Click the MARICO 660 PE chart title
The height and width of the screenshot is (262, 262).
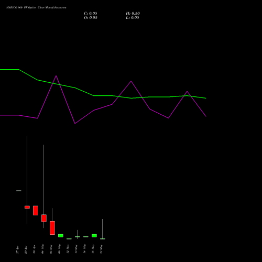(36, 8)
